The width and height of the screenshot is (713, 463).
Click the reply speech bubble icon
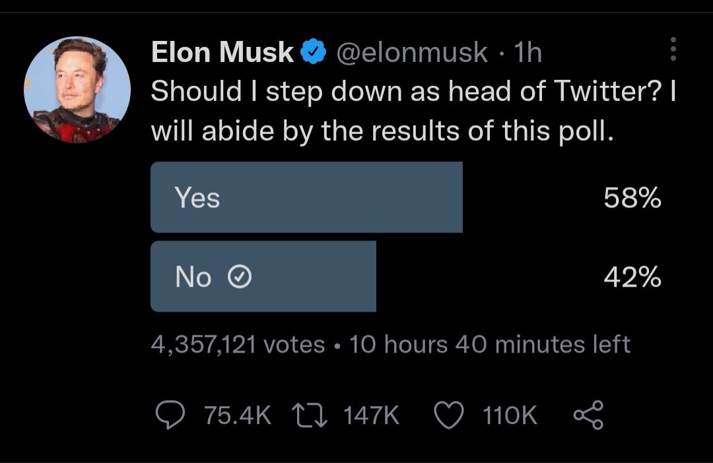170,415
